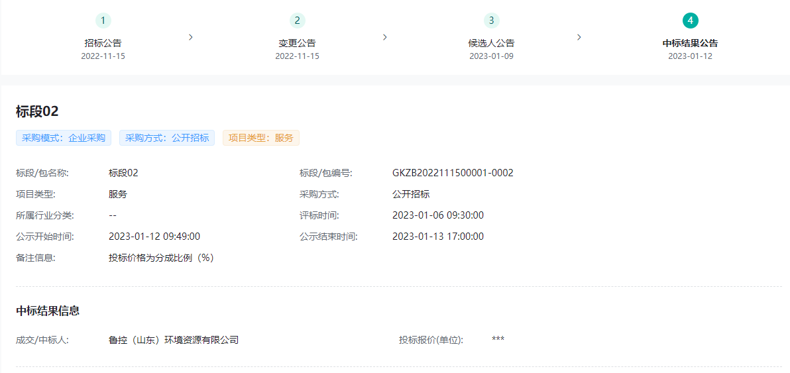Open the 招标公告 step
790x373 pixels.
103,43
